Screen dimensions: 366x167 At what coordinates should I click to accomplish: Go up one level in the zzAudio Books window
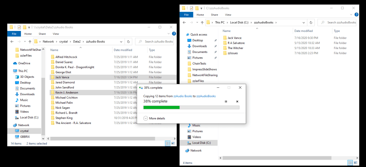[29, 42]
